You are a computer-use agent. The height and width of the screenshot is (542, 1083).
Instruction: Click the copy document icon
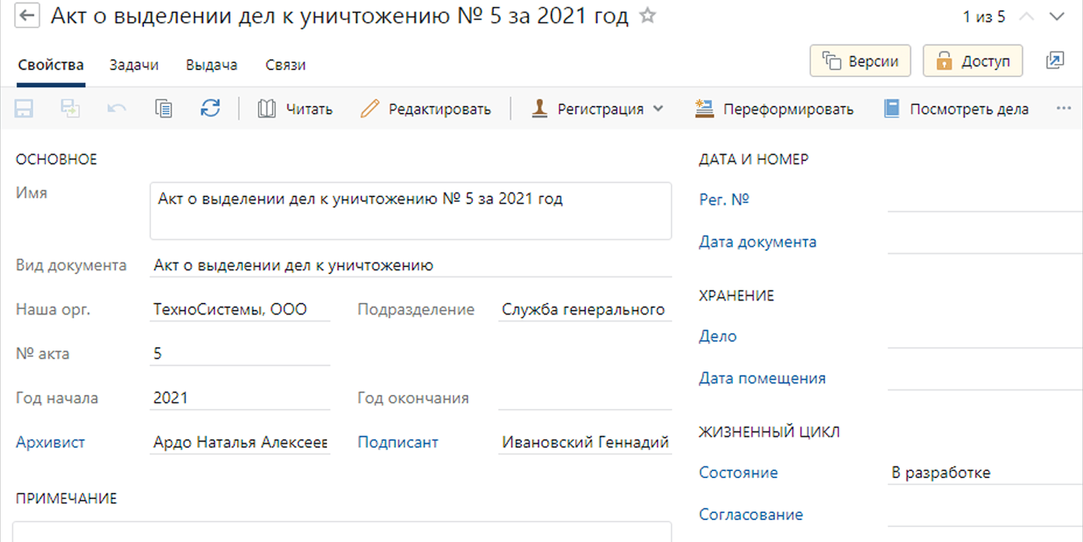[164, 109]
